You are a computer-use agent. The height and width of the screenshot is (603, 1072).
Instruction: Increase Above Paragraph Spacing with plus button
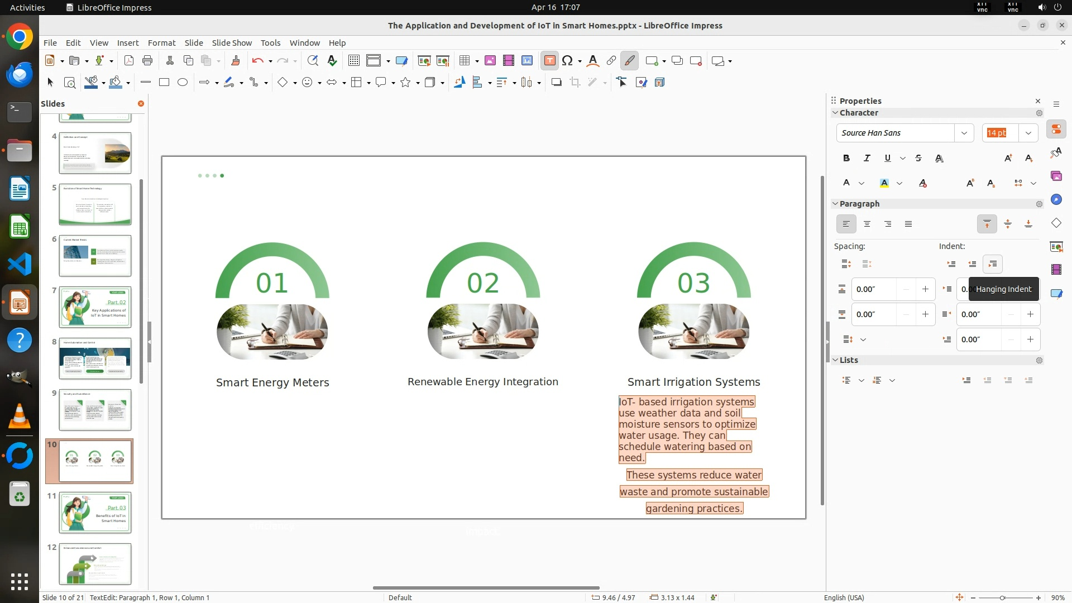click(x=925, y=289)
